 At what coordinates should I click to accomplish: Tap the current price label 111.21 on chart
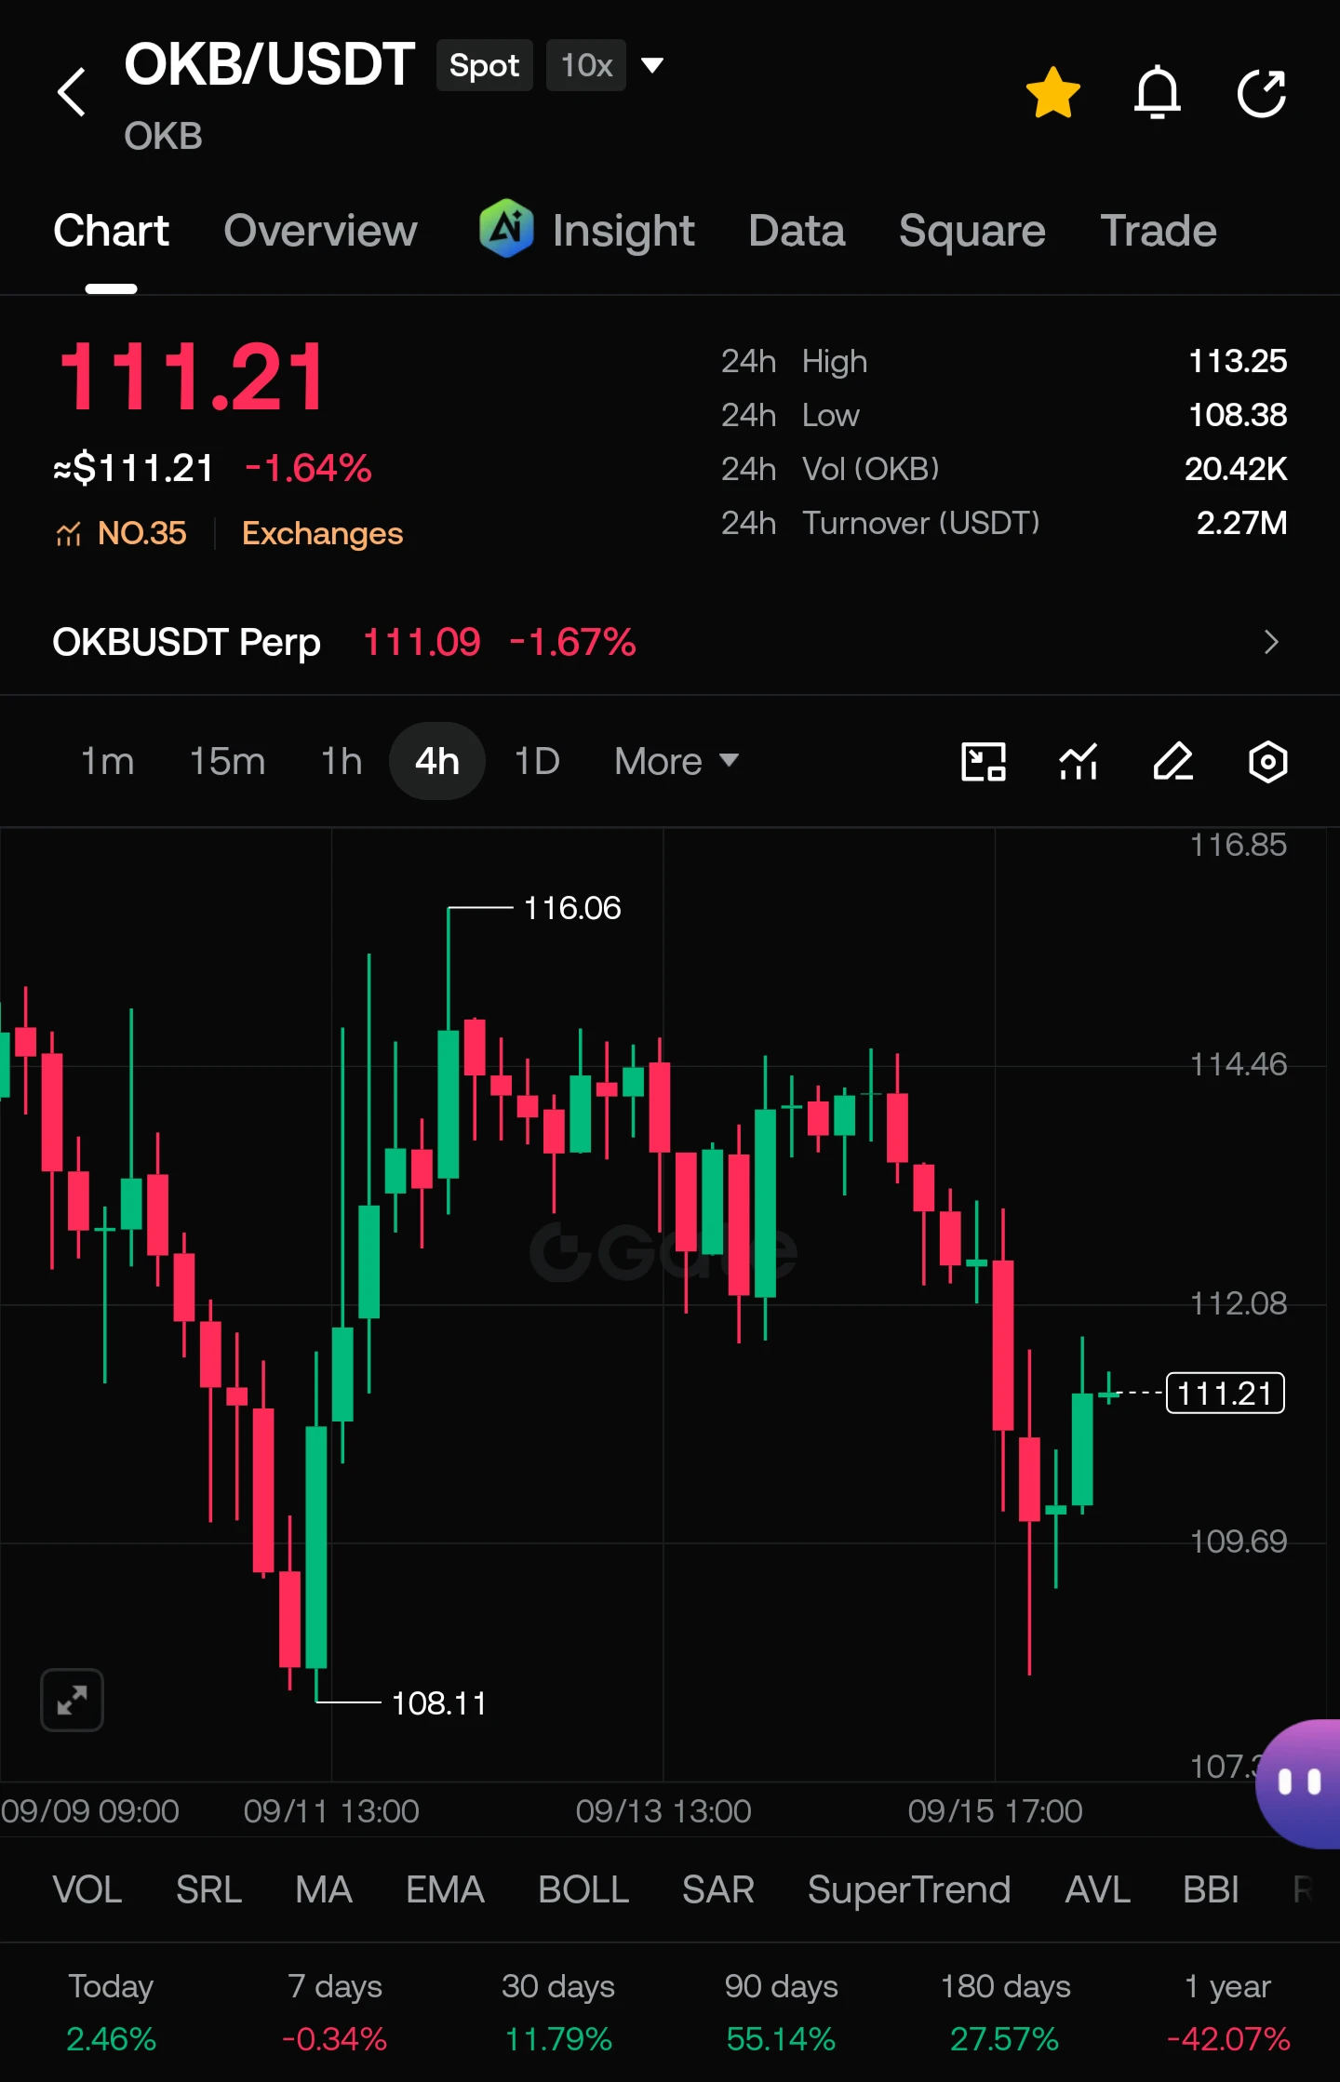[x=1225, y=1393]
